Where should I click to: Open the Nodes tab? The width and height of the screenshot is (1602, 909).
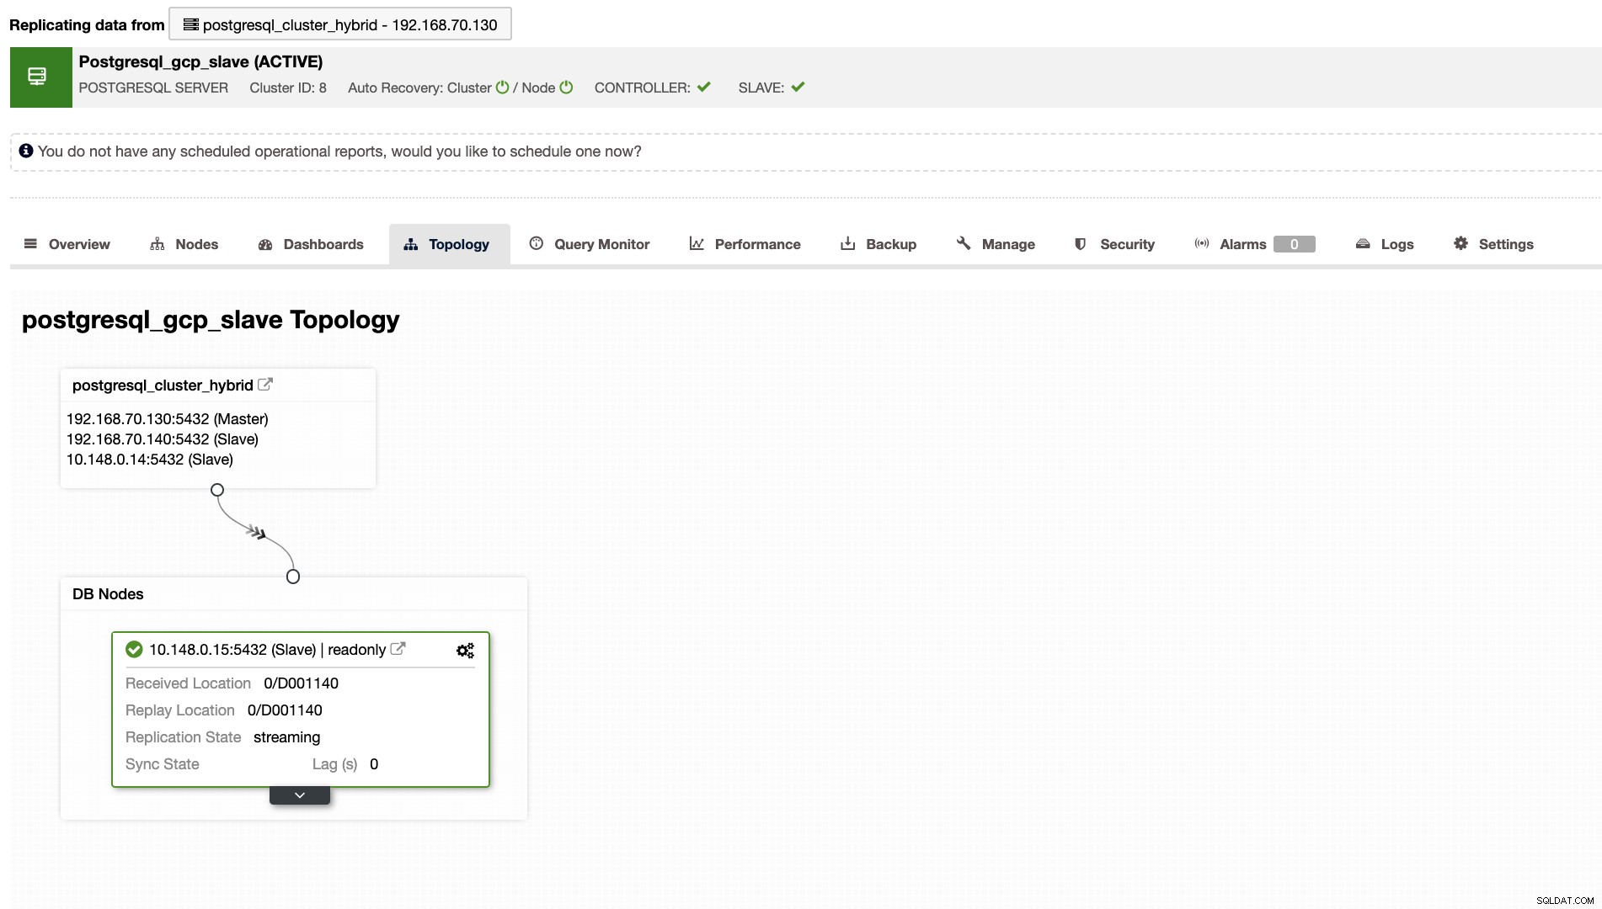pyautogui.click(x=184, y=244)
